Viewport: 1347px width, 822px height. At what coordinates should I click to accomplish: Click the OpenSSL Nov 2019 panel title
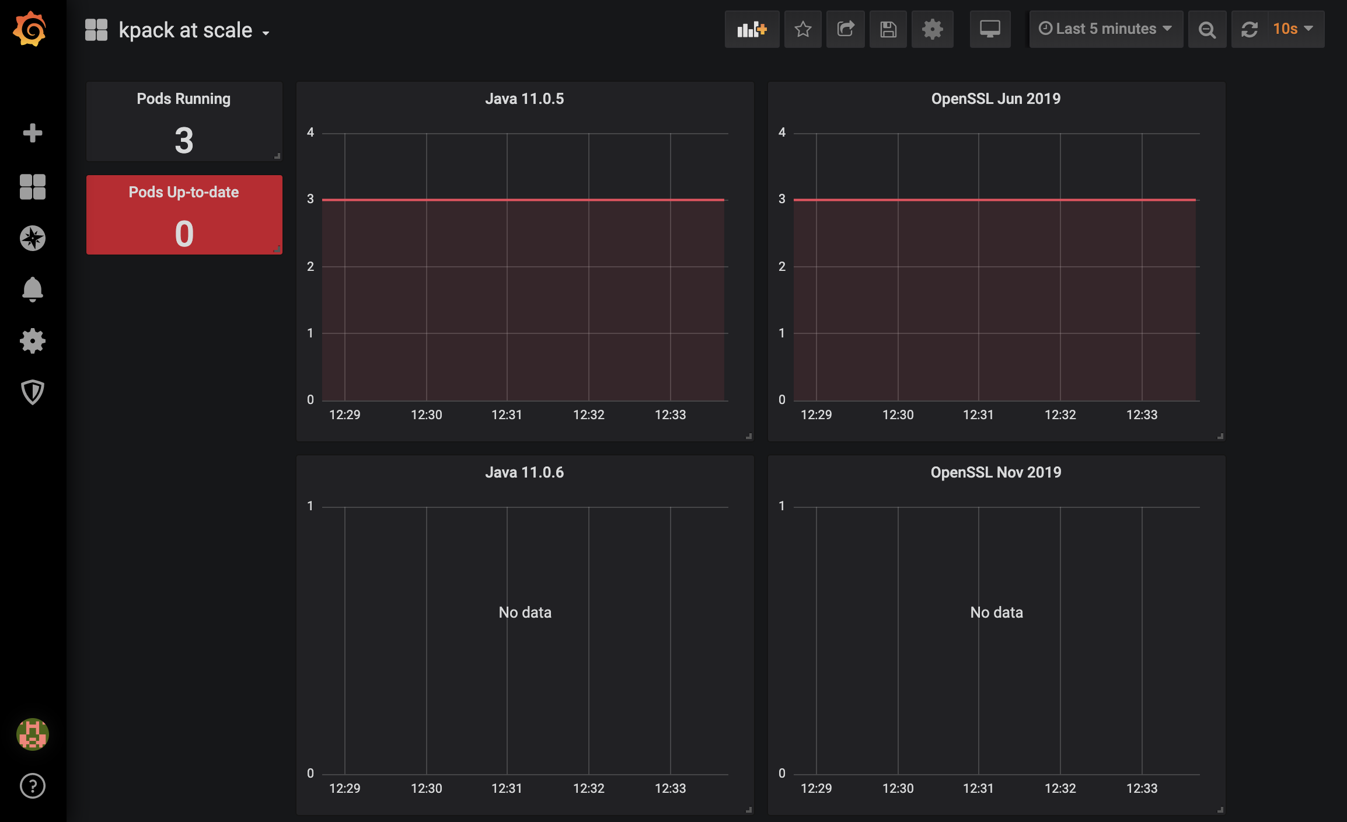coord(996,472)
